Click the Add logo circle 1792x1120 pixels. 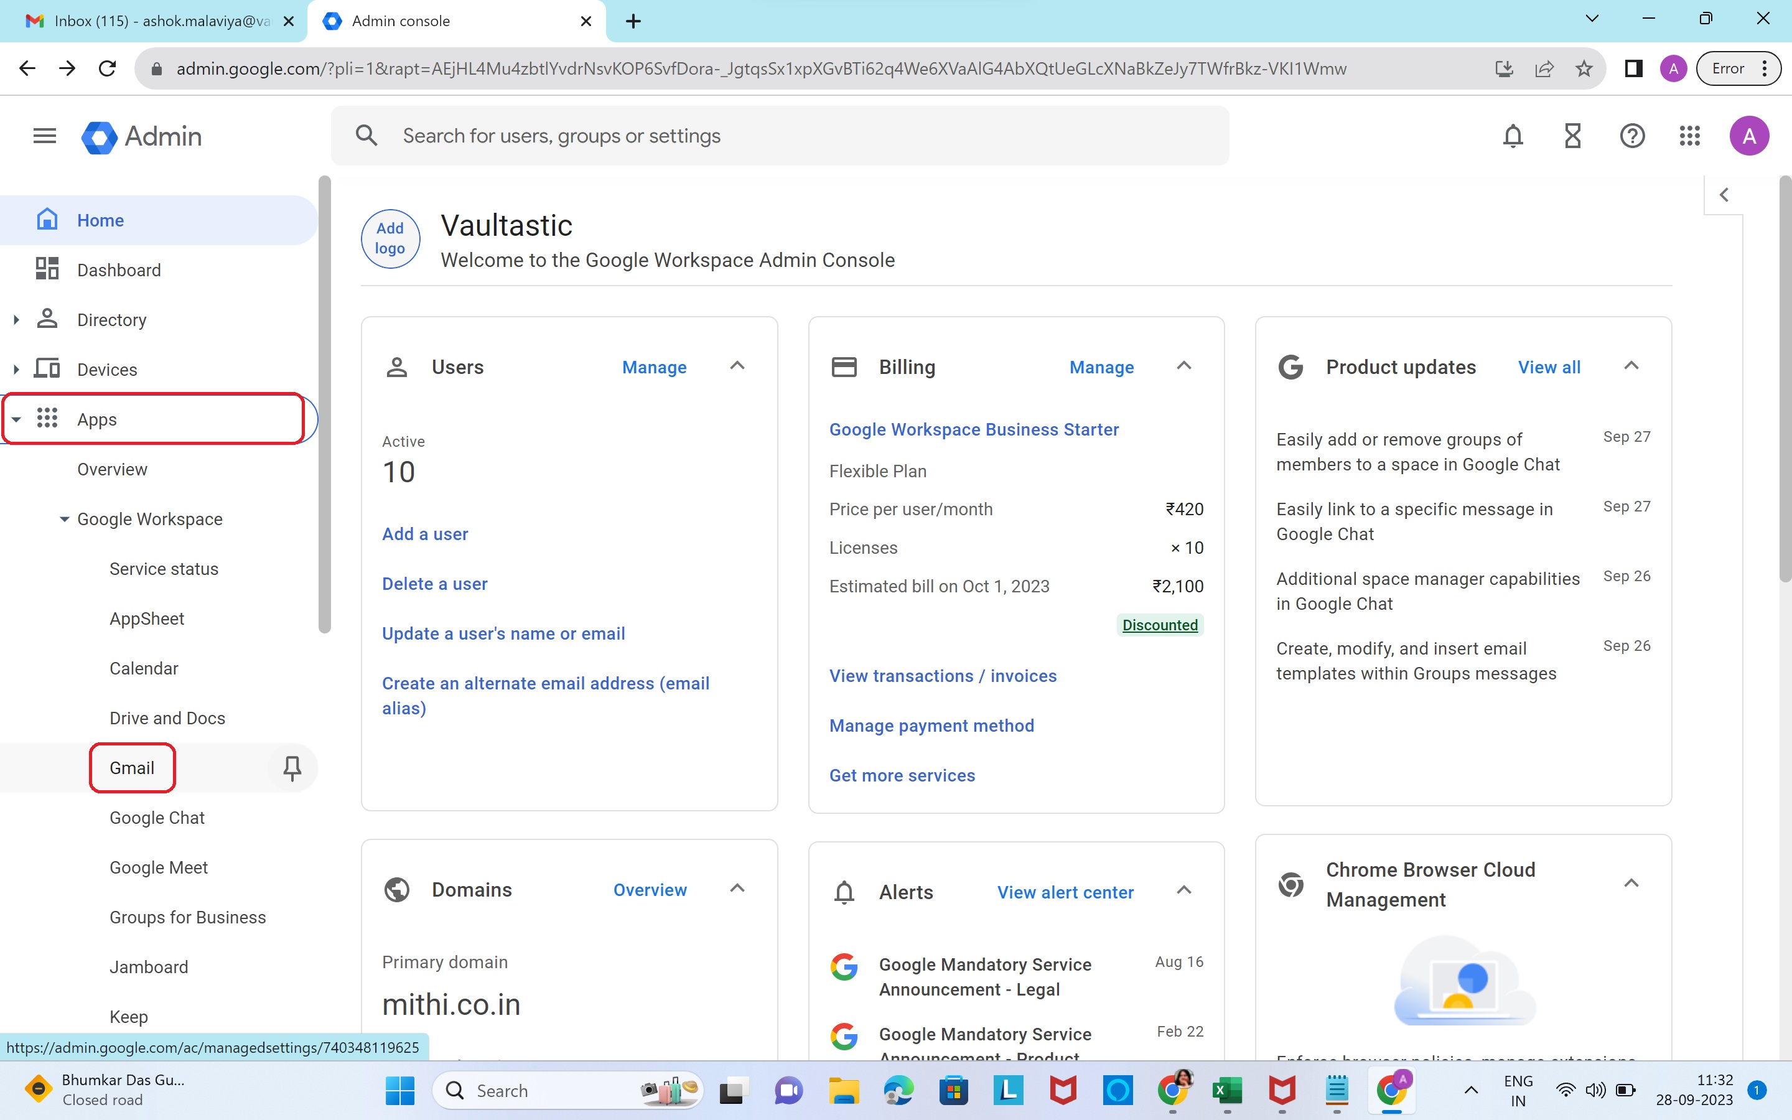pyautogui.click(x=390, y=238)
